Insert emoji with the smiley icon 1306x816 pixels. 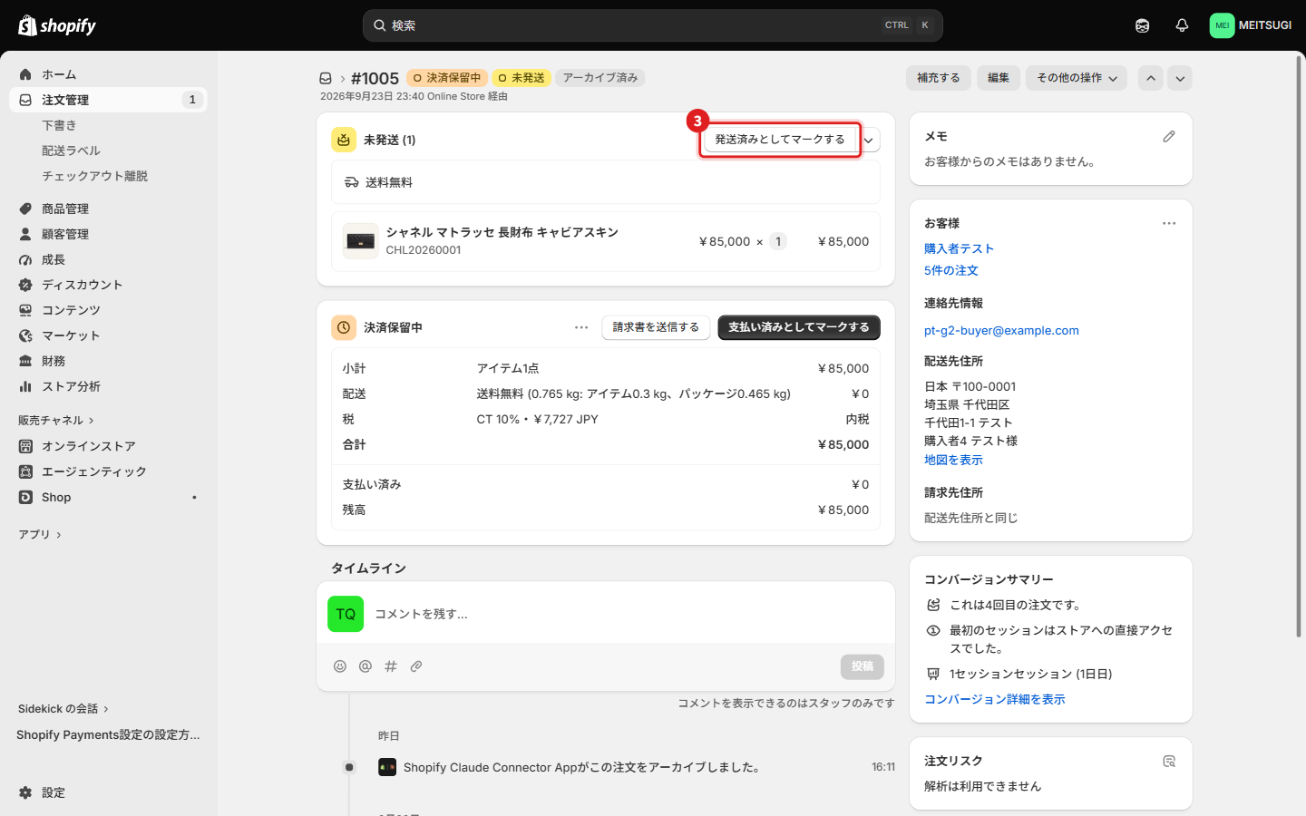340,666
